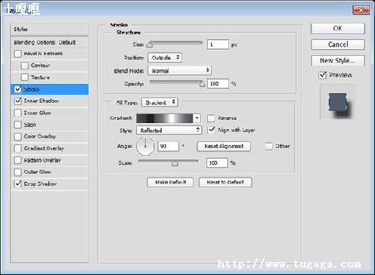Image resolution: width=375 pixels, height=275 pixels.
Task: Open the Gradient Overlay settings row
Action: click(x=50, y=148)
